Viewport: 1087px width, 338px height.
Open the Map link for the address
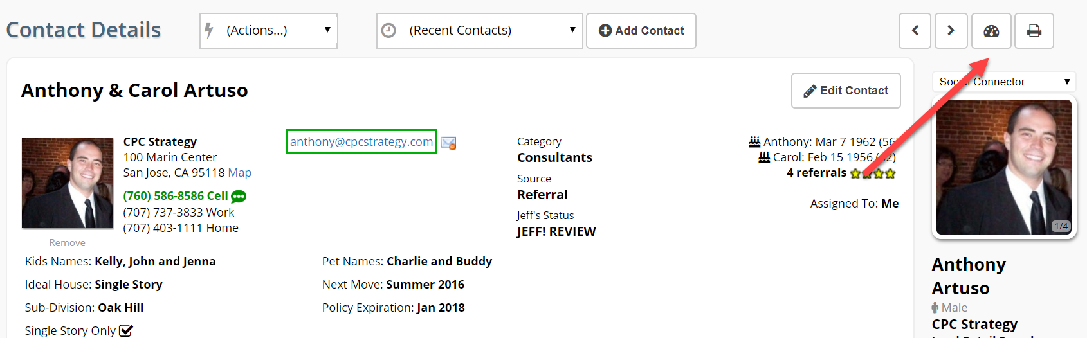239,173
